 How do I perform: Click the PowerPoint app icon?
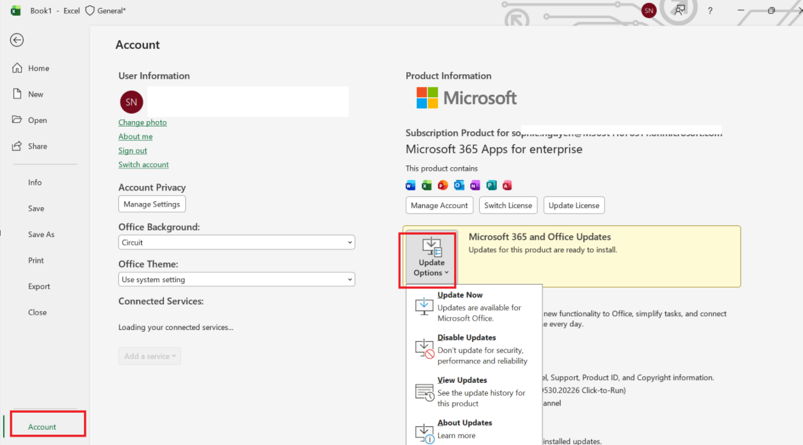443,185
